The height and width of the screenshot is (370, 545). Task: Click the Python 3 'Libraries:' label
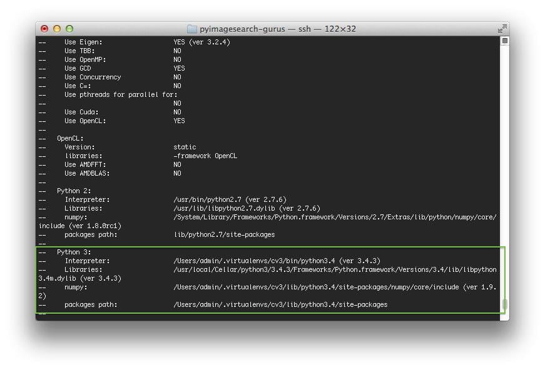(x=83, y=269)
